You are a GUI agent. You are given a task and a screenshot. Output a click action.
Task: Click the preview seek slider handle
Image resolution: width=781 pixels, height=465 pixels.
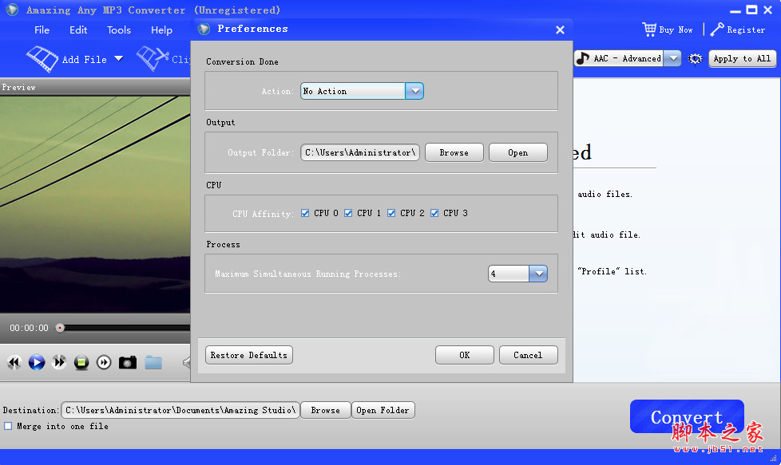click(x=60, y=328)
